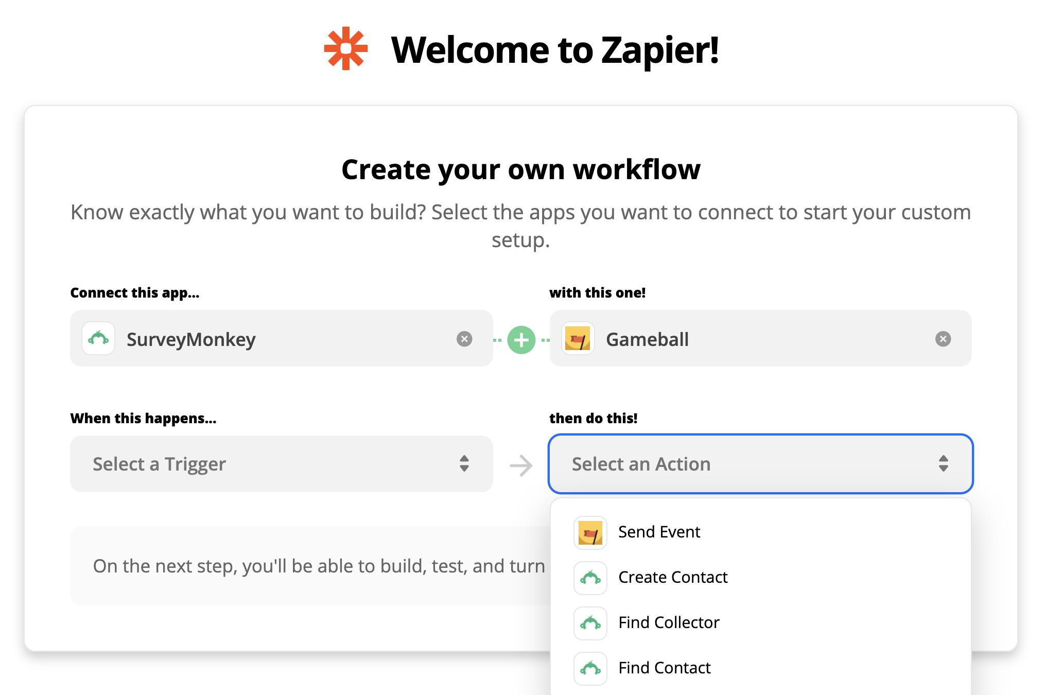Select Find Contact from the list
This screenshot has width=1045, height=695.
coord(664,668)
